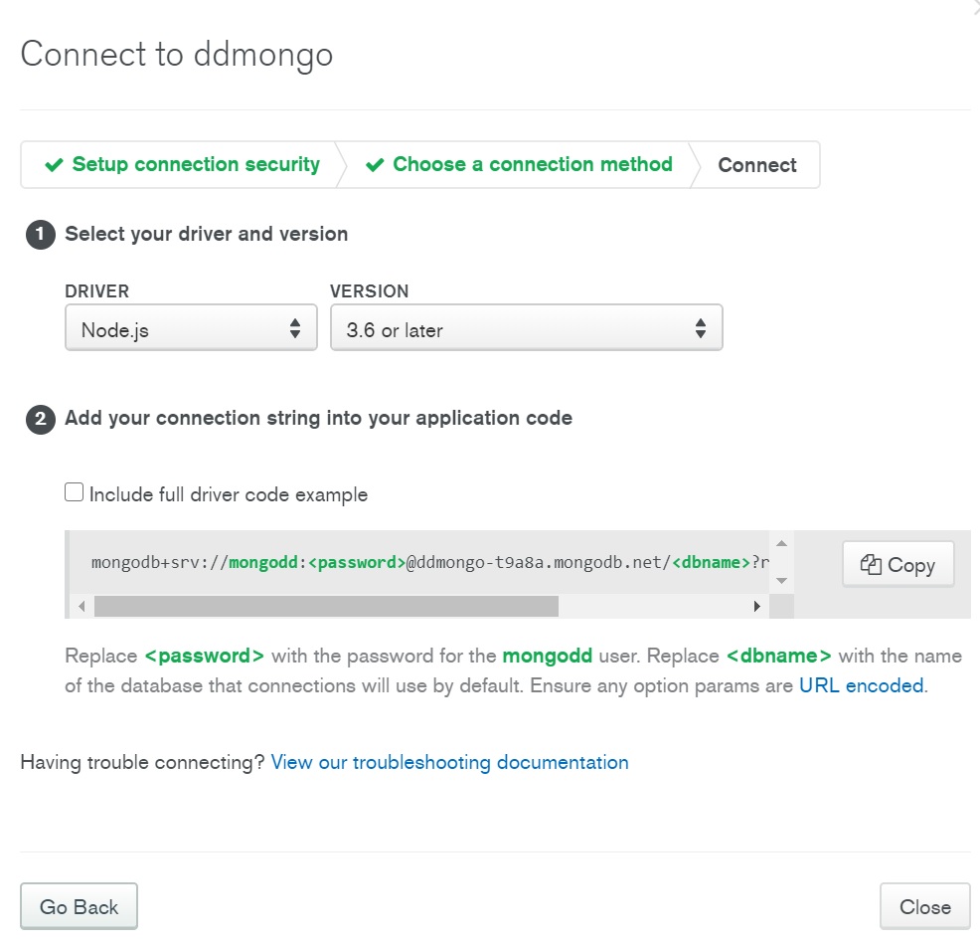Click the code box scroll up arrow
This screenshot has width=980, height=946.
click(781, 544)
